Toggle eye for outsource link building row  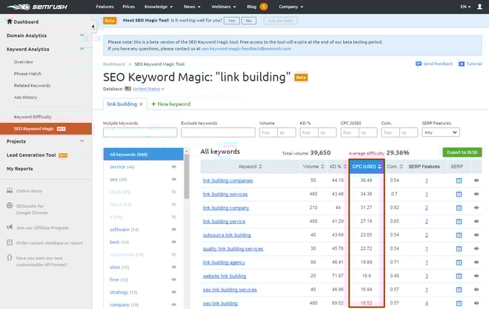click(x=476, y=235)
